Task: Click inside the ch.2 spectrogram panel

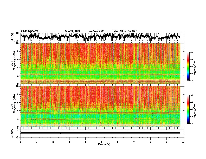Action: (100, 107)
